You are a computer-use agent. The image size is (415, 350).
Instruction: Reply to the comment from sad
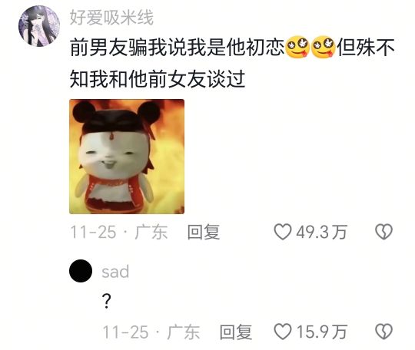click(x=236, y=332)
